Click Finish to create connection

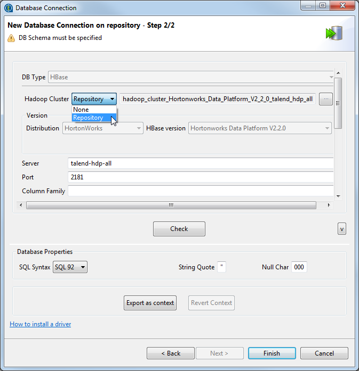(272, 353)
